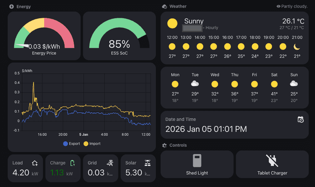Toggle Import series in chart legend
The height and width of the screenshot is (187, 315).
tap(92, 144)
